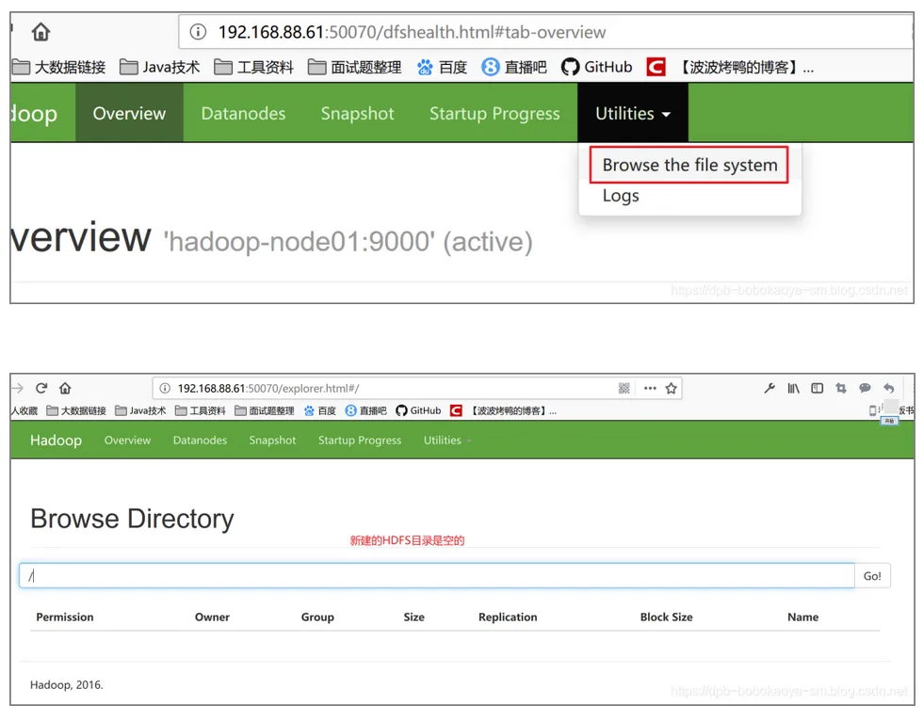This screenshot has height=721, width=923.
Task: Select the Overview tab in the top window
Action: click(129, 113)
